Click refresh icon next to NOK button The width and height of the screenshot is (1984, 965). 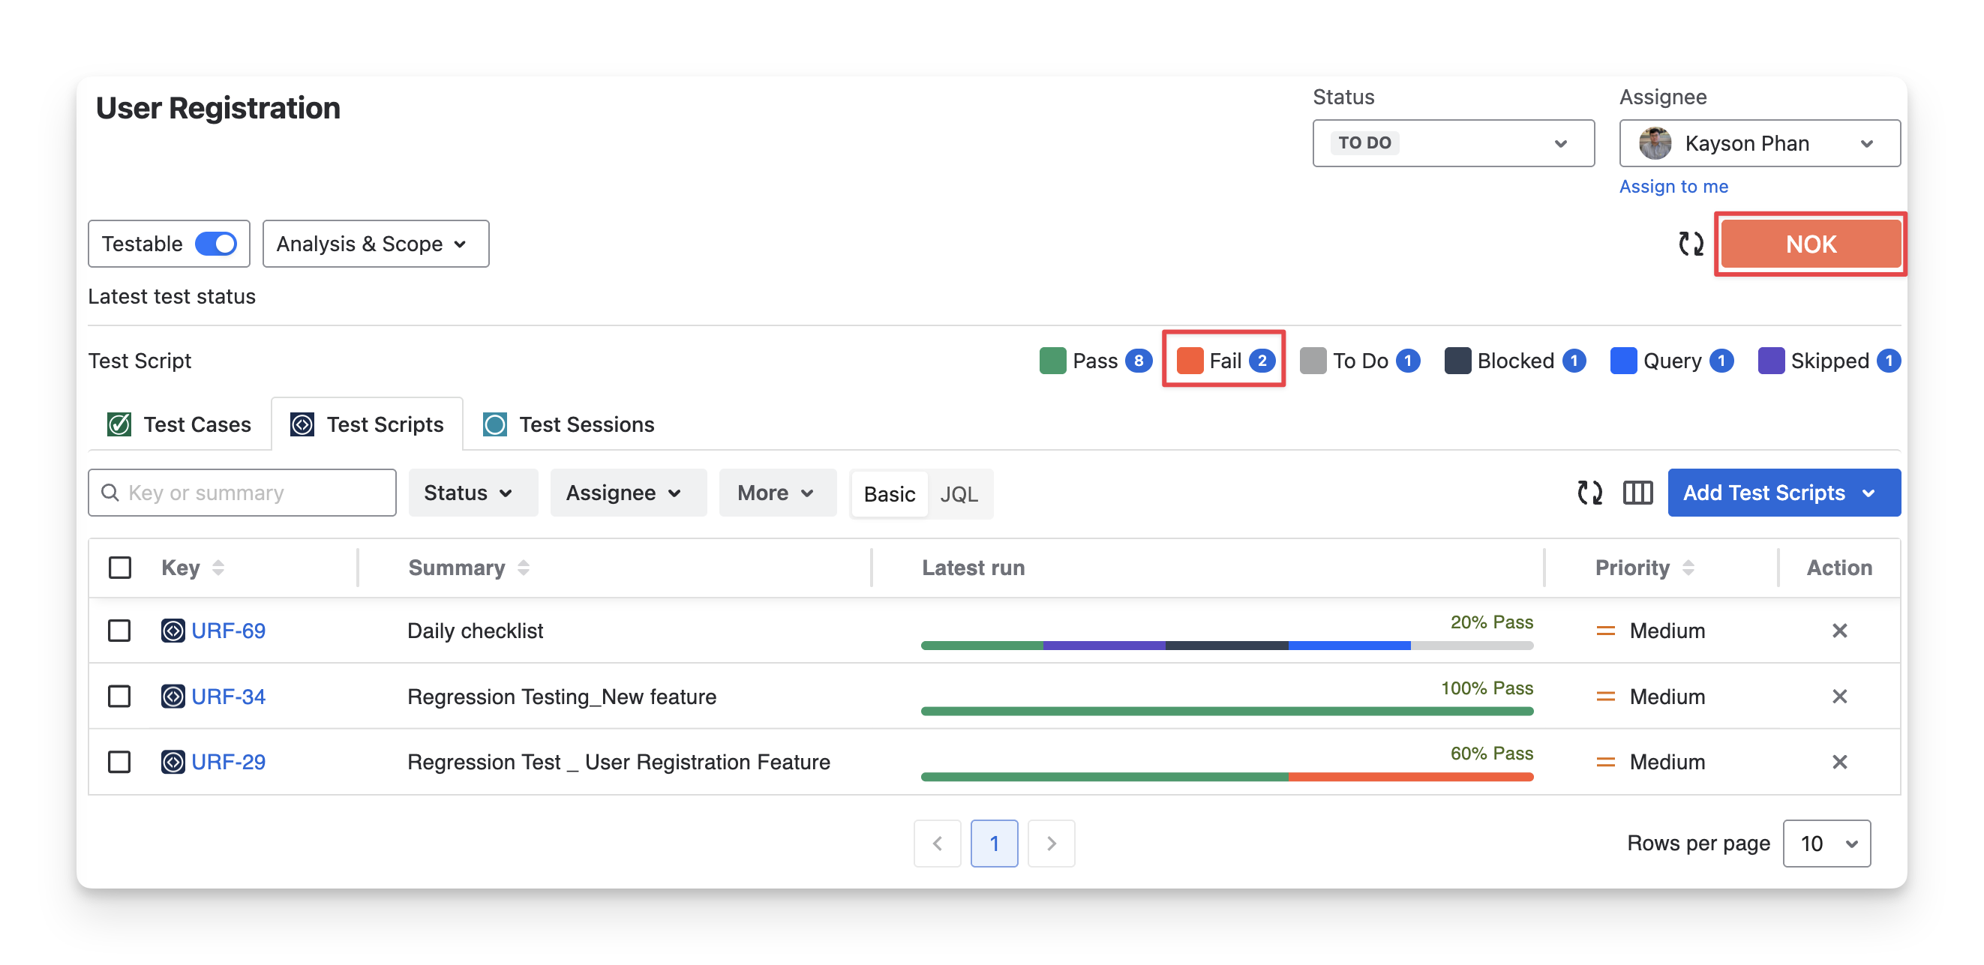tap(1691, 244)
